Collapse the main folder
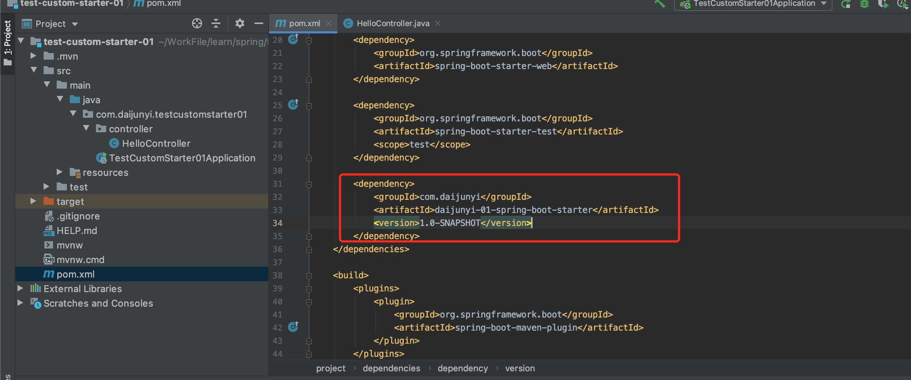Viewport: 911px width, 380px height. pyautogui.click(x=47, y=85)
